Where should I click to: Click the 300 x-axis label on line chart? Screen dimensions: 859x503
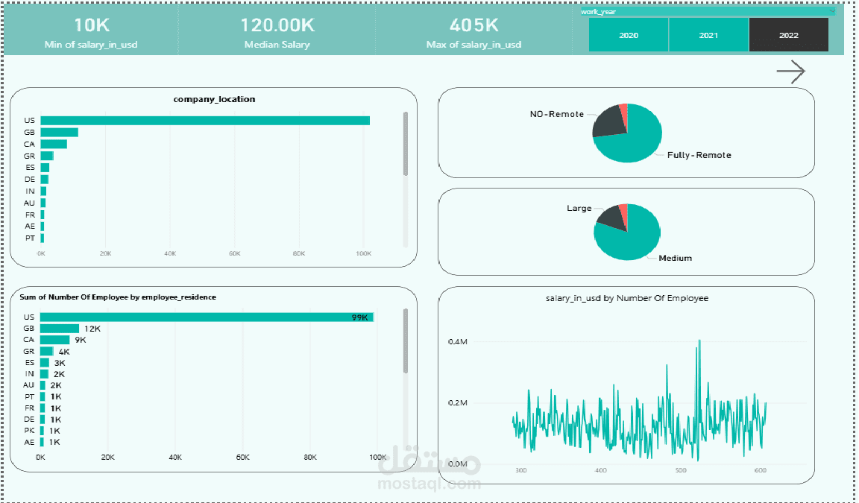point(521,470)
